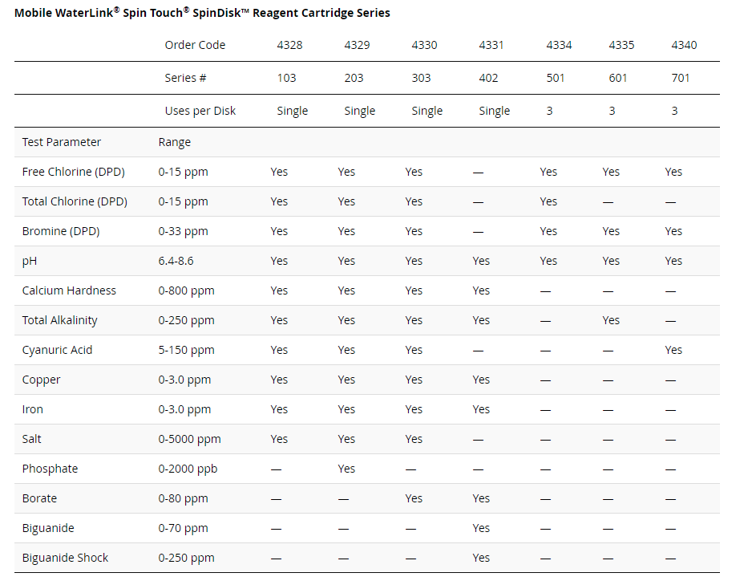Click the '0-15 ppm' range for Total Chlorine
The height and width of the screenshot is (585, 744).
coord(183,201)
